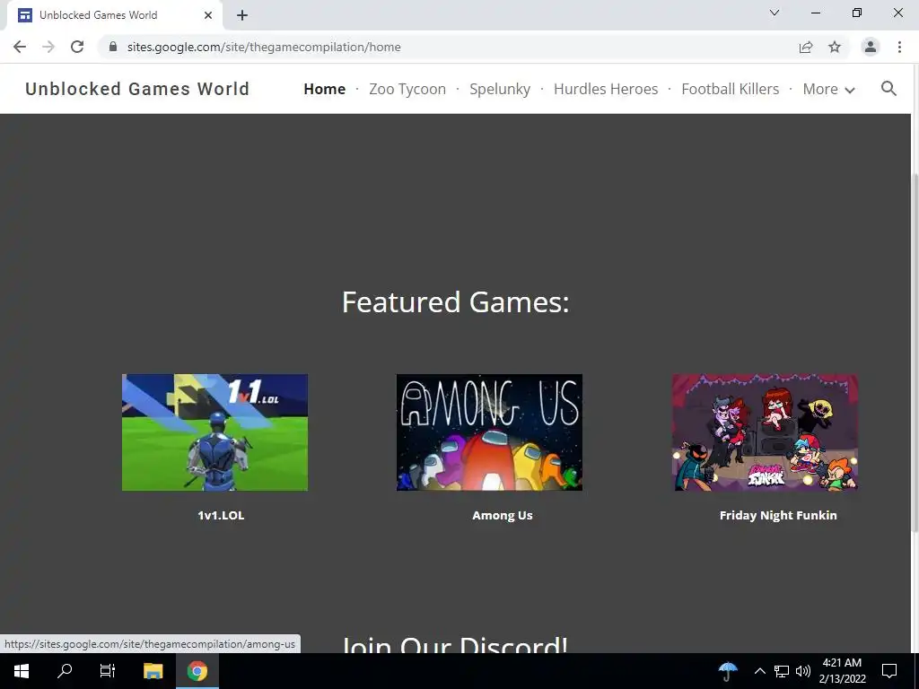Open a new tab with the plus button
This screenshot has height=689, width=919.
(x=242, y=15)
